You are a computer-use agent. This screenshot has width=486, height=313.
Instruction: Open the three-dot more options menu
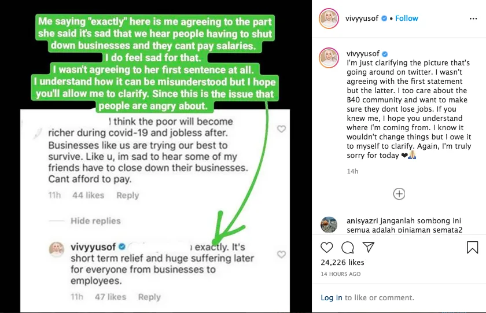tap(473, 19)
